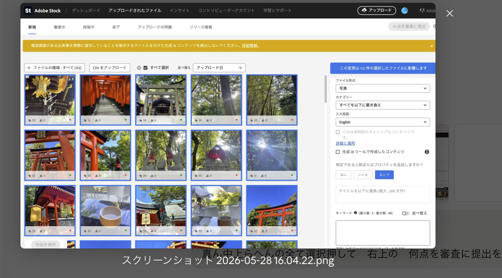The image size is (502, 278).
Task: Switch to the リリース情報 tab
Action: (x=201, y=27)
